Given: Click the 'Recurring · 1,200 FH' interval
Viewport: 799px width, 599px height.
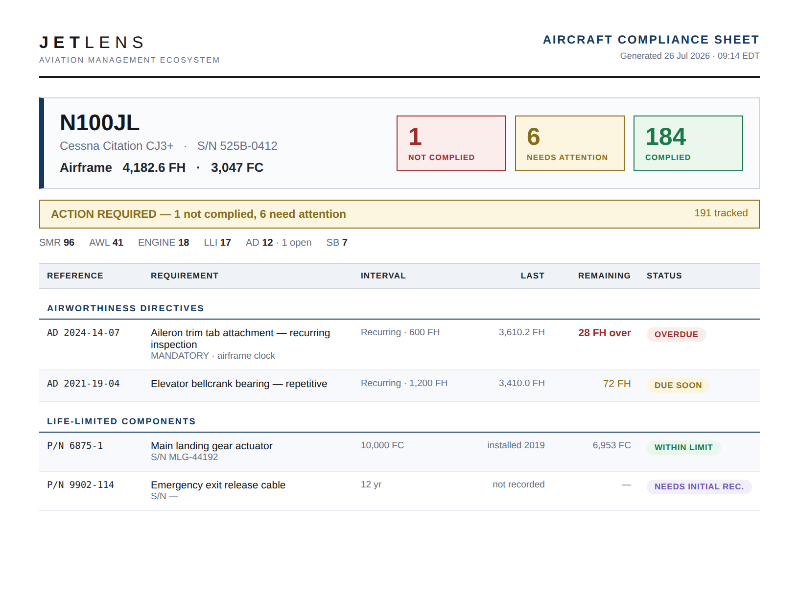Looking at the screenshot, I should pyautogui.click(x=404, y=383).
